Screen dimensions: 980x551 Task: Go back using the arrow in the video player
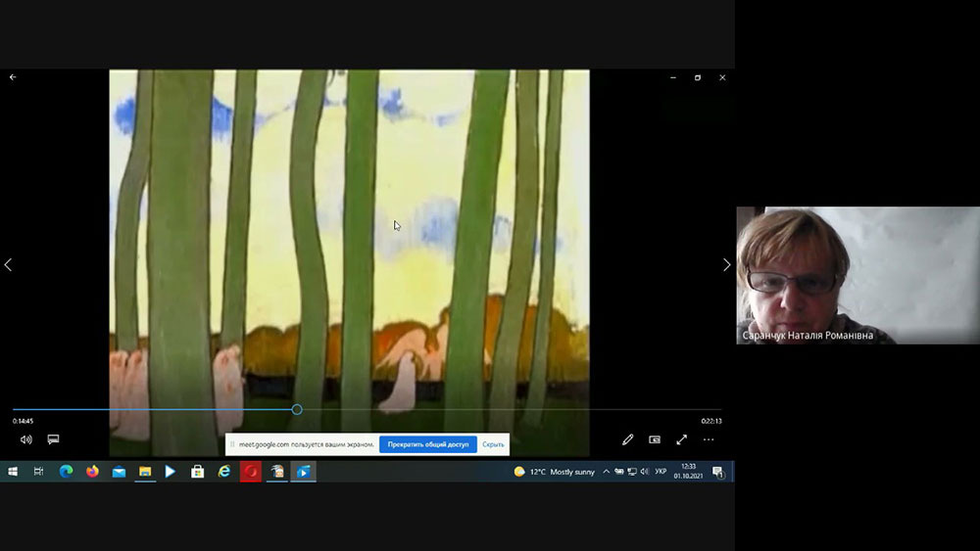tap(13, 77)
